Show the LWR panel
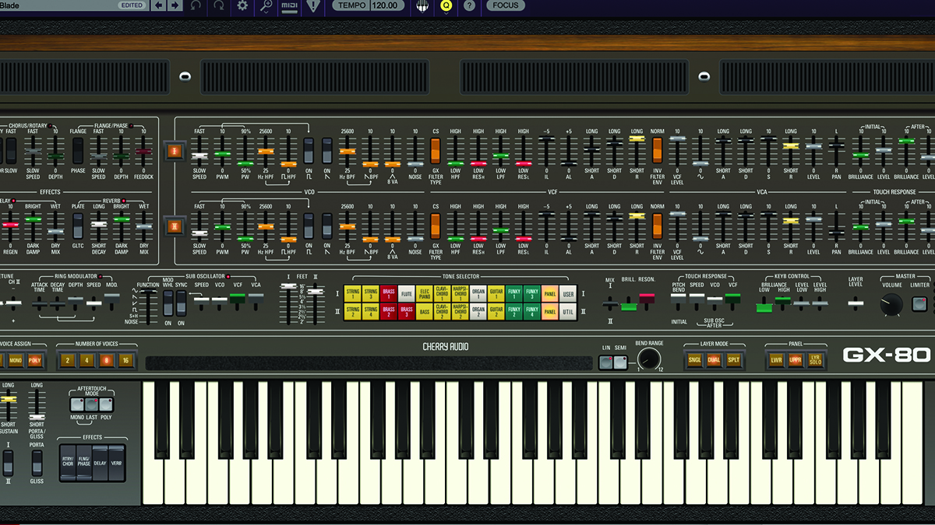935x525 pixels. tap(776, 360)
